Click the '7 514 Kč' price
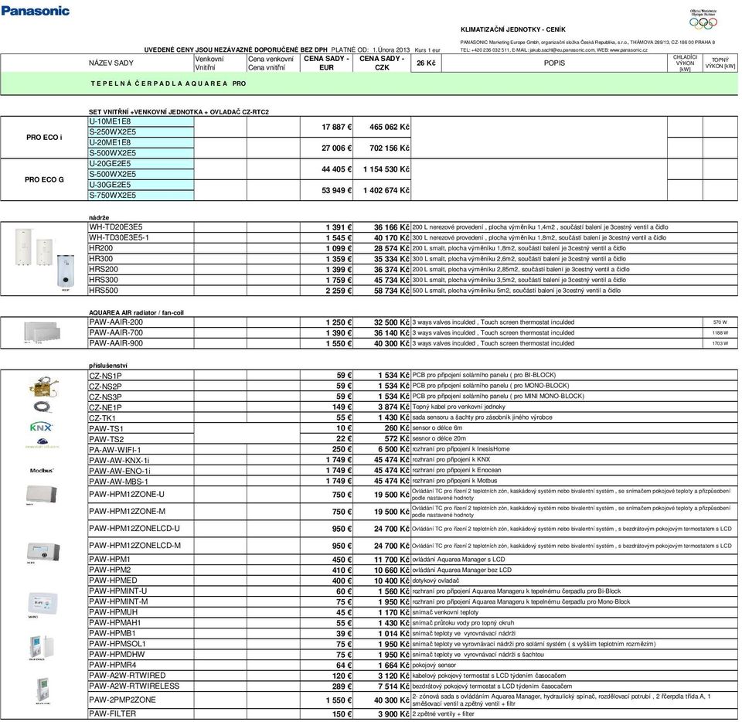This screenshot has height=722, width=742. point(393,686)
